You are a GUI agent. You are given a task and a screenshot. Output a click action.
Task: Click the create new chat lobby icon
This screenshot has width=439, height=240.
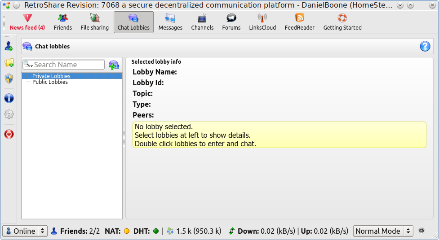(x=114, y=65)
